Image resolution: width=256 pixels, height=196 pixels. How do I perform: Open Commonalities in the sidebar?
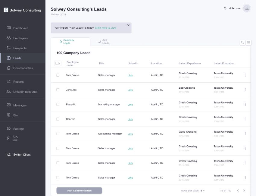23,68
